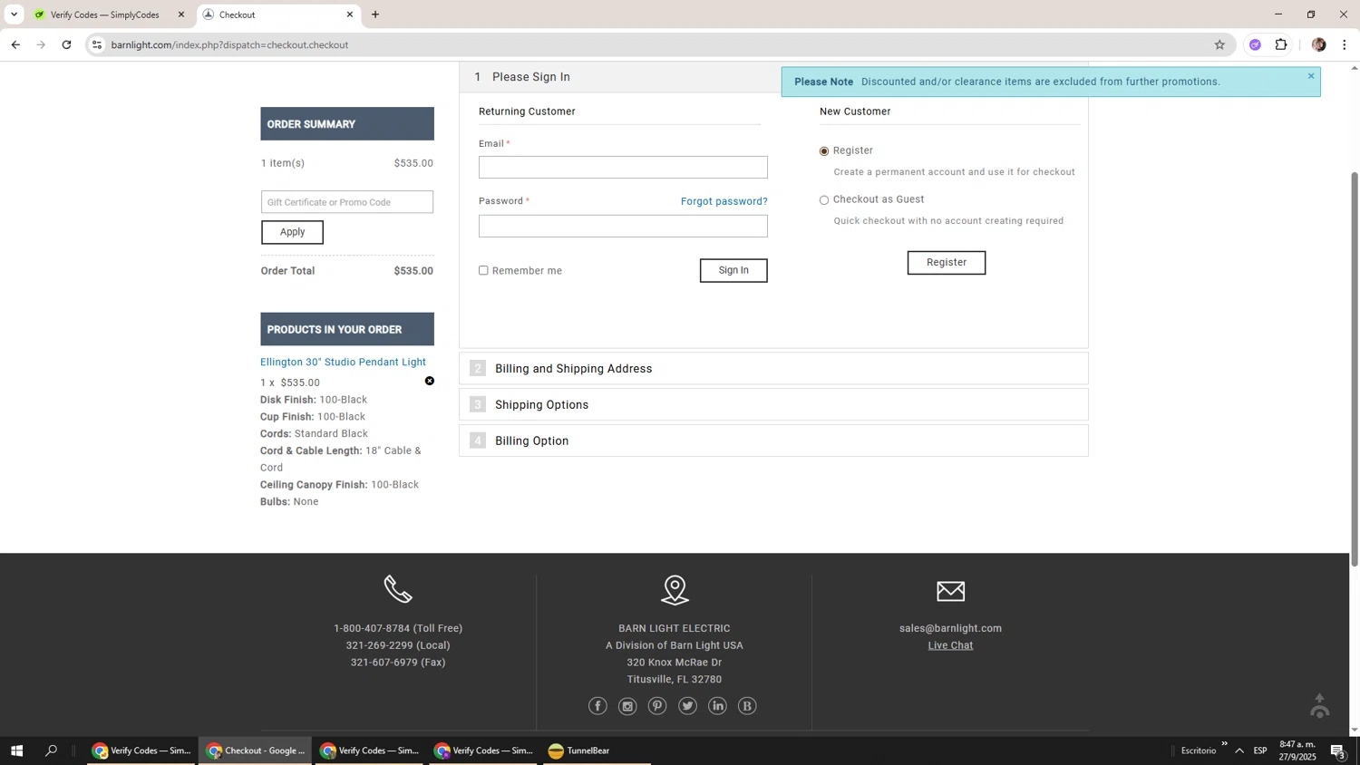
Task: Dismiss the Please Note notification
Action: pyautogui.click(x=1311, y=76)
